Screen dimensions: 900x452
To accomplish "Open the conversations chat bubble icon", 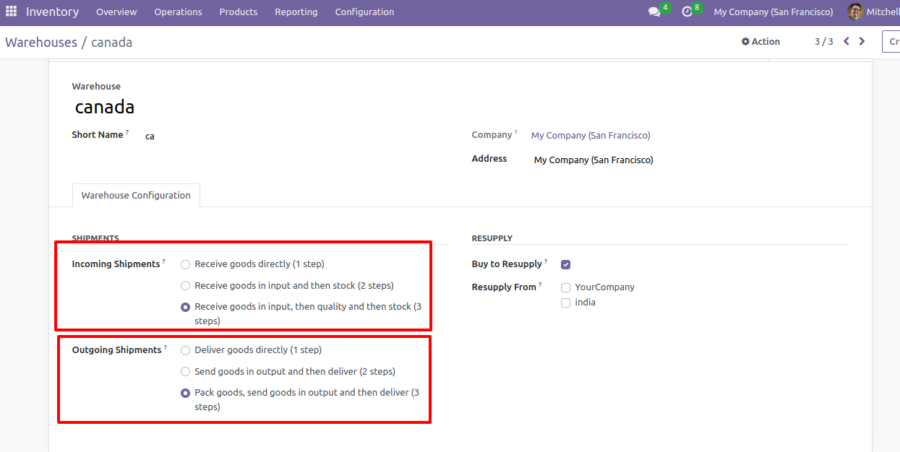I will (x=654, y=12).
